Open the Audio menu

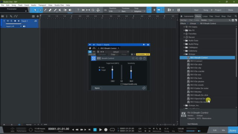point(33,5)
